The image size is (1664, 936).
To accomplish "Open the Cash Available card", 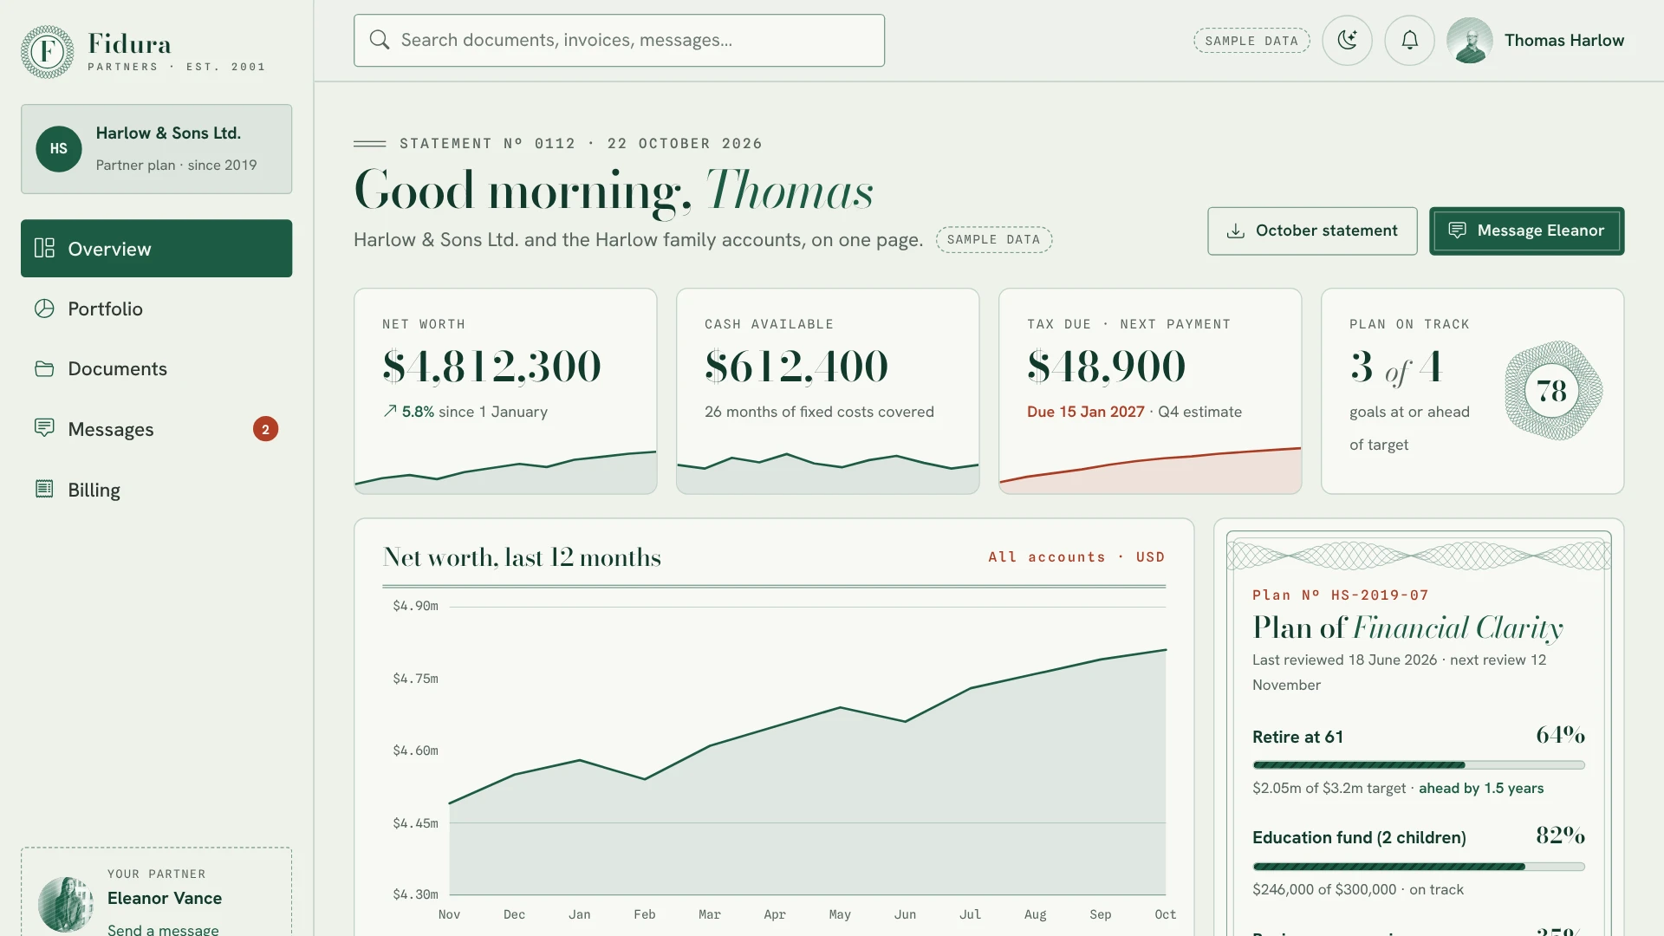I will coord(828,391).
